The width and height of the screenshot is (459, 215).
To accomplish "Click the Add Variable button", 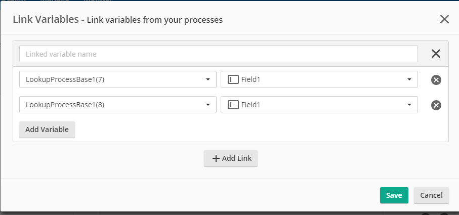I will click(x=47, y=130).
